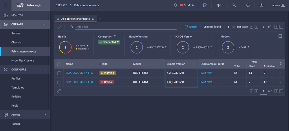Export the fabric interconnects list
This screenshot has width=289, height=131.
click(191, 27)
